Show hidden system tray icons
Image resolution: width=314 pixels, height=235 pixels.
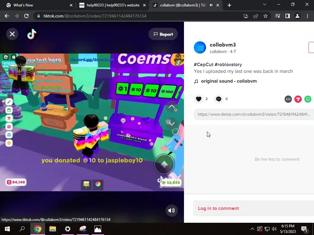click(252, 229)
